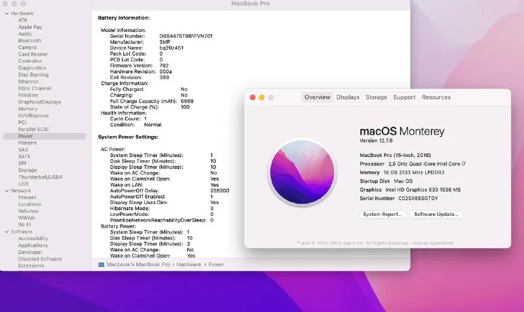This screenshot has height=312, width=524.
Task: Click the battery serial number value
Action: click(186, 36)
